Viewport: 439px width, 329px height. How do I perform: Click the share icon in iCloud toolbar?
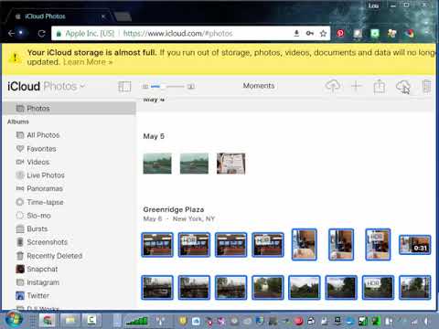point(380,86)
